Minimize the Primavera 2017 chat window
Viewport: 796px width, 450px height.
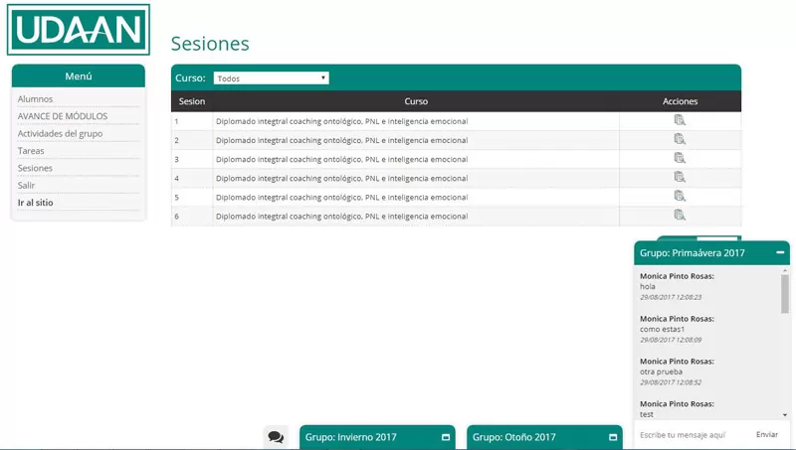click(x=780, y=253)
